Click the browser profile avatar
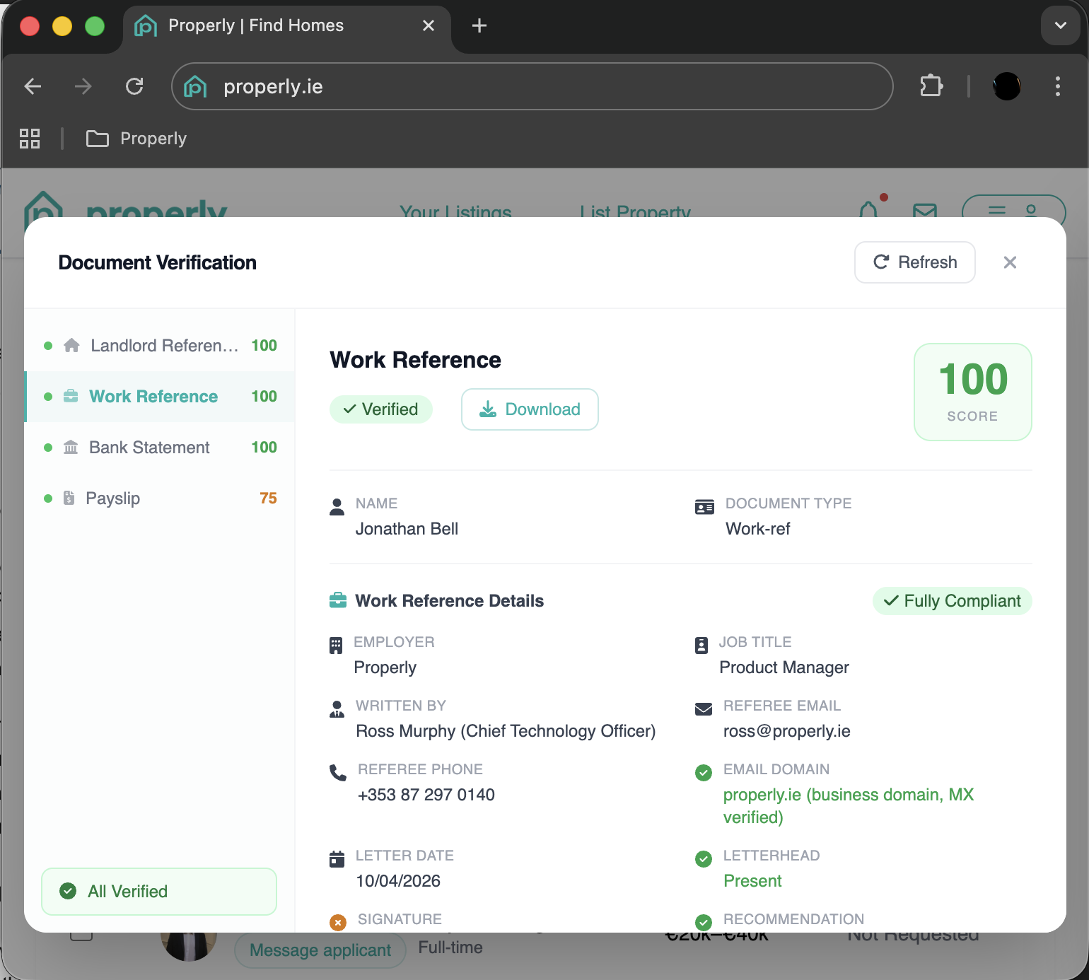 coord(1006,86)
